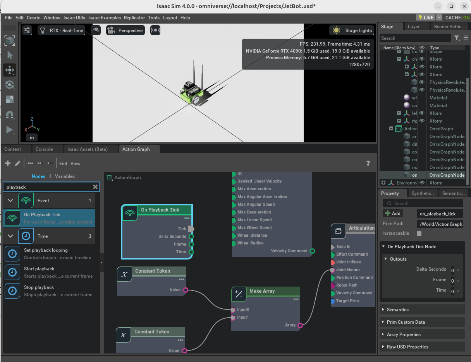The image size is (471, 362).
Task: Expand Array Properties section
Action: tap(422, 334)
